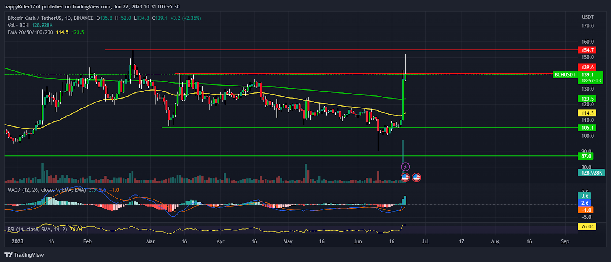Click the Aug label on the time axis
611x262 pixels.
[x=495, y=241]
